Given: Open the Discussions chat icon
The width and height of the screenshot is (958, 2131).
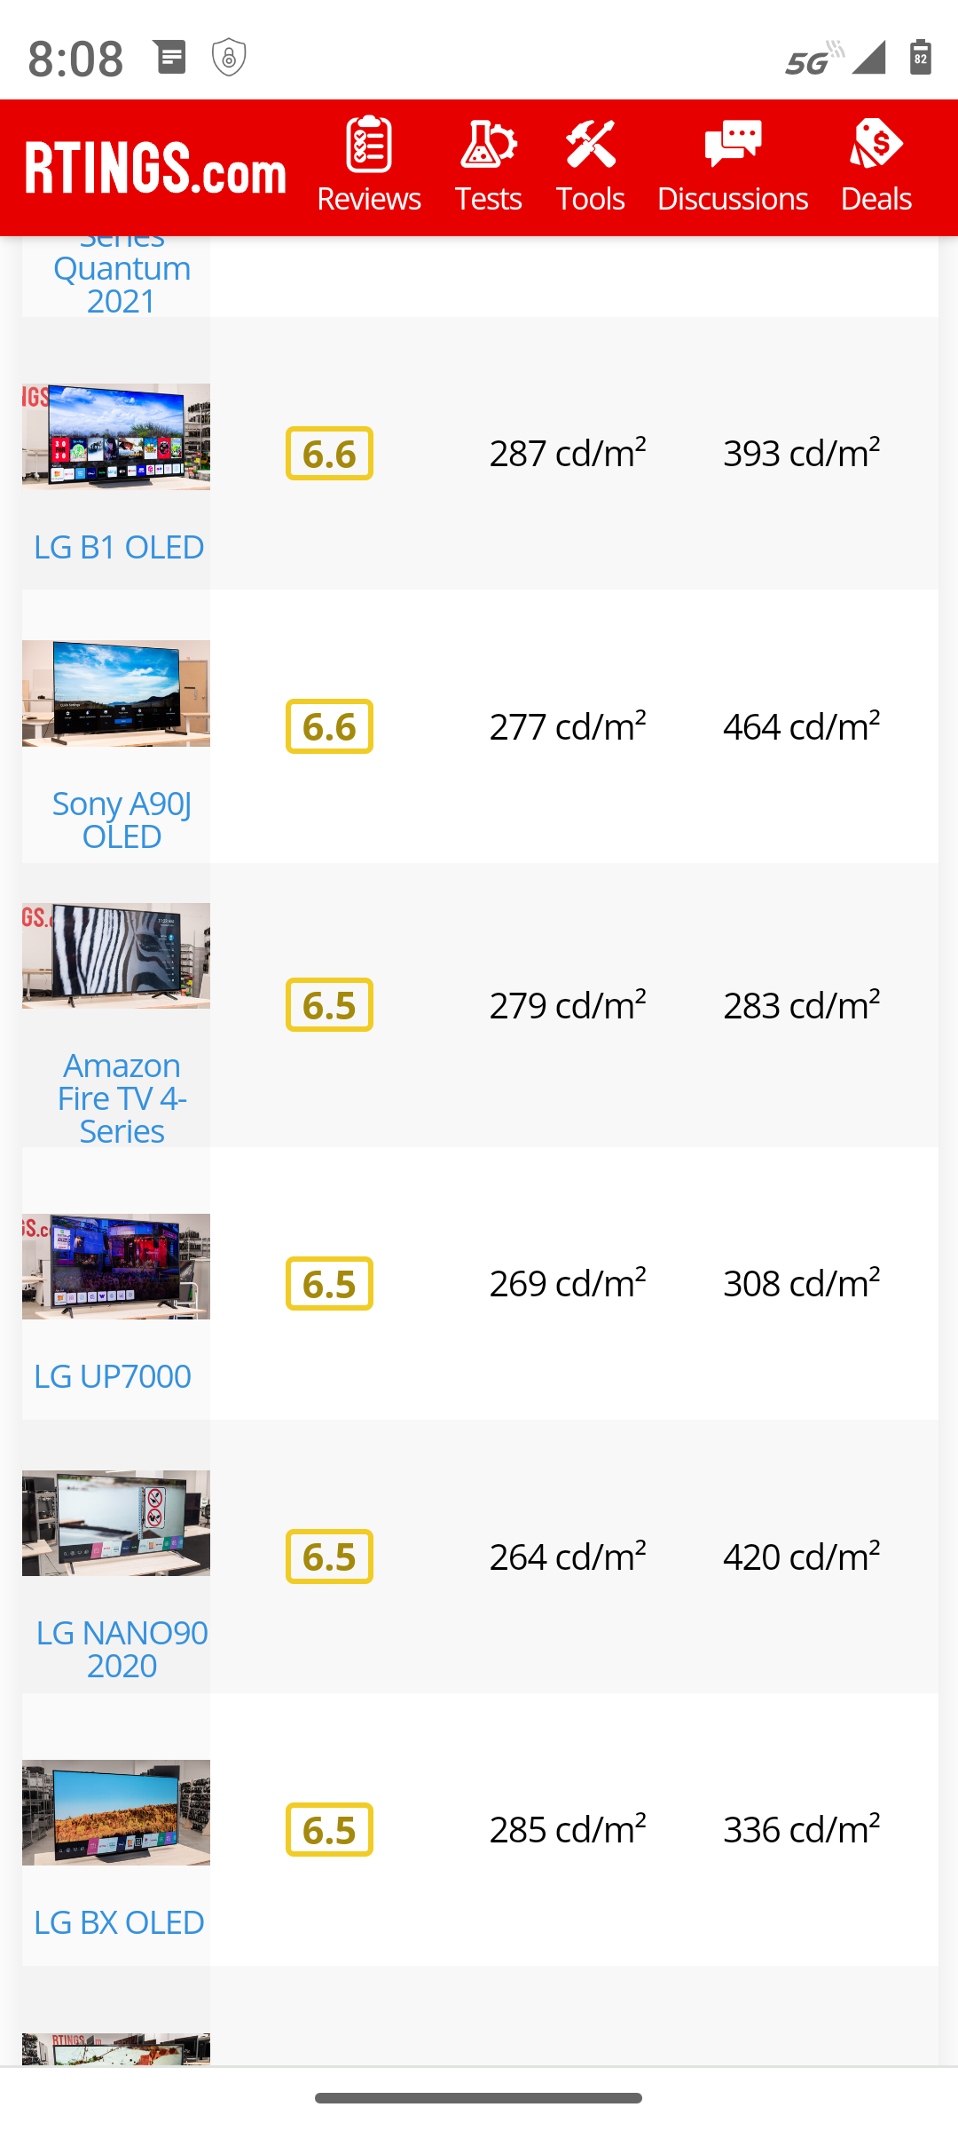Looking at the screenshot, I should click(732, 144).
